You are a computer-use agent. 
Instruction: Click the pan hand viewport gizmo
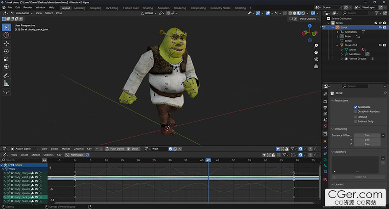pos(316,53)
